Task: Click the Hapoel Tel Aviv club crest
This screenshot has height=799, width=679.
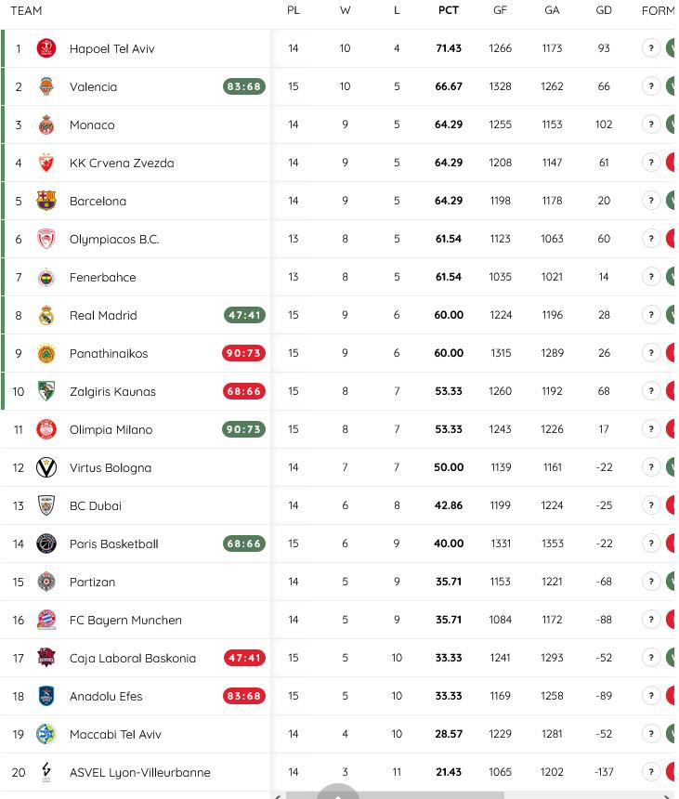Action: (x=46, y=48)
